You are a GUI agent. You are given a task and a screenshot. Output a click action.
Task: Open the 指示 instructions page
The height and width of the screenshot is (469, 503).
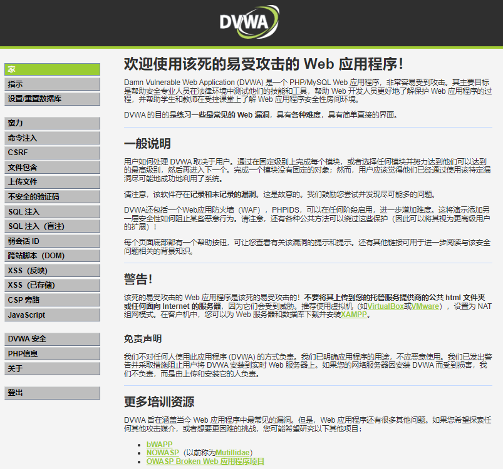point(52,84)
